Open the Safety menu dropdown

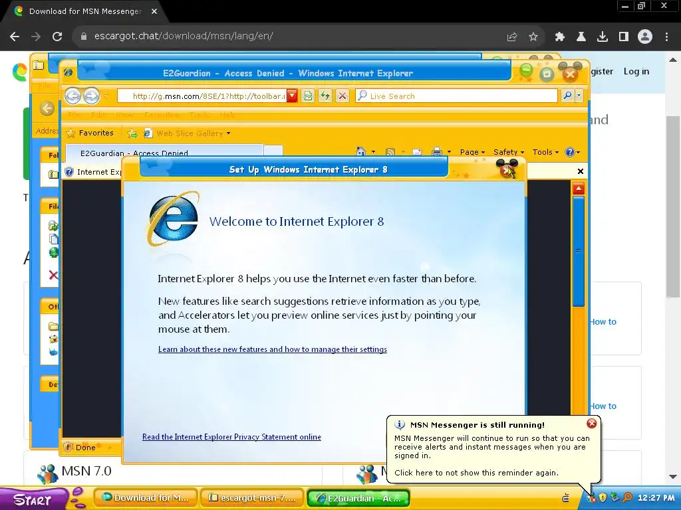point(509,152)
